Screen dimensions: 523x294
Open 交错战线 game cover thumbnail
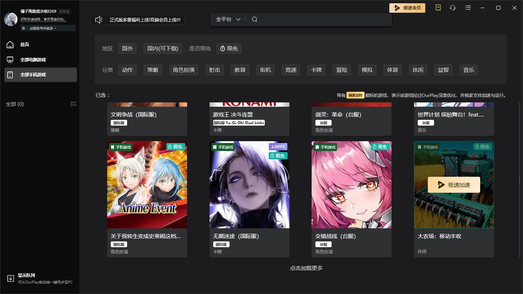(352, 185)
